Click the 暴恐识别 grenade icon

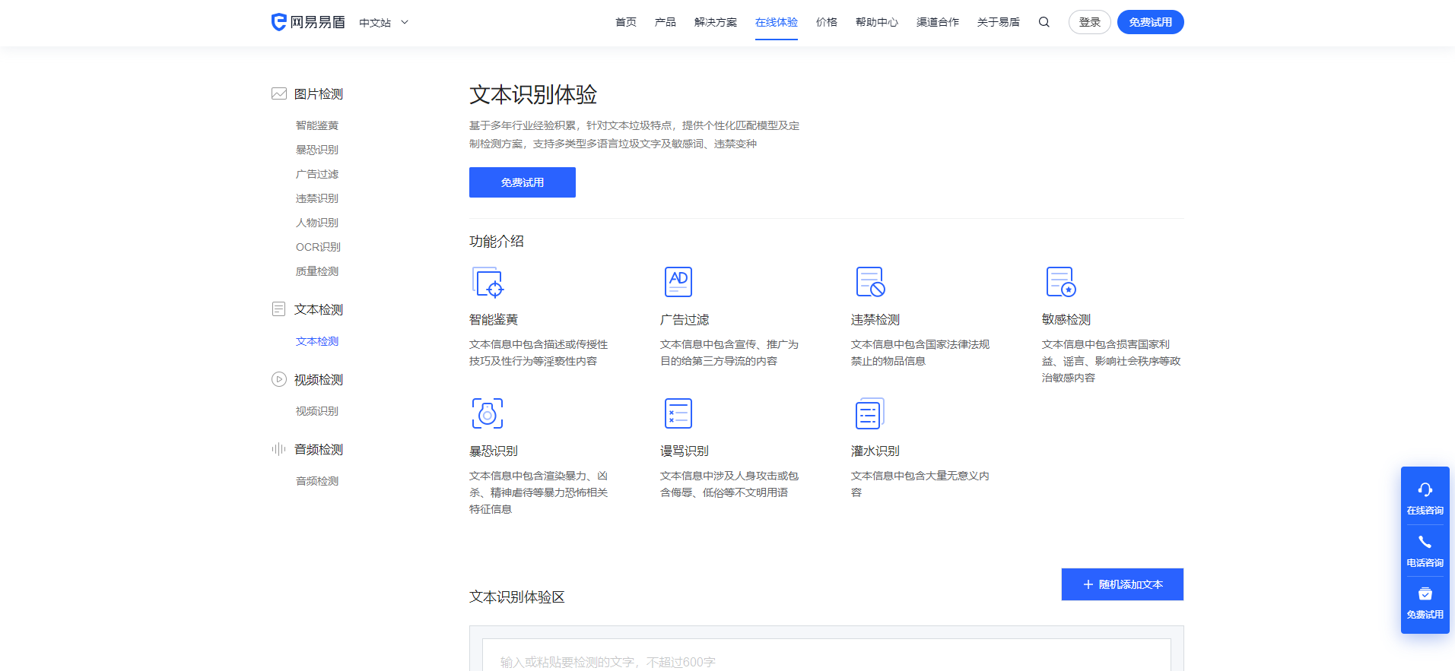point(488,413)
